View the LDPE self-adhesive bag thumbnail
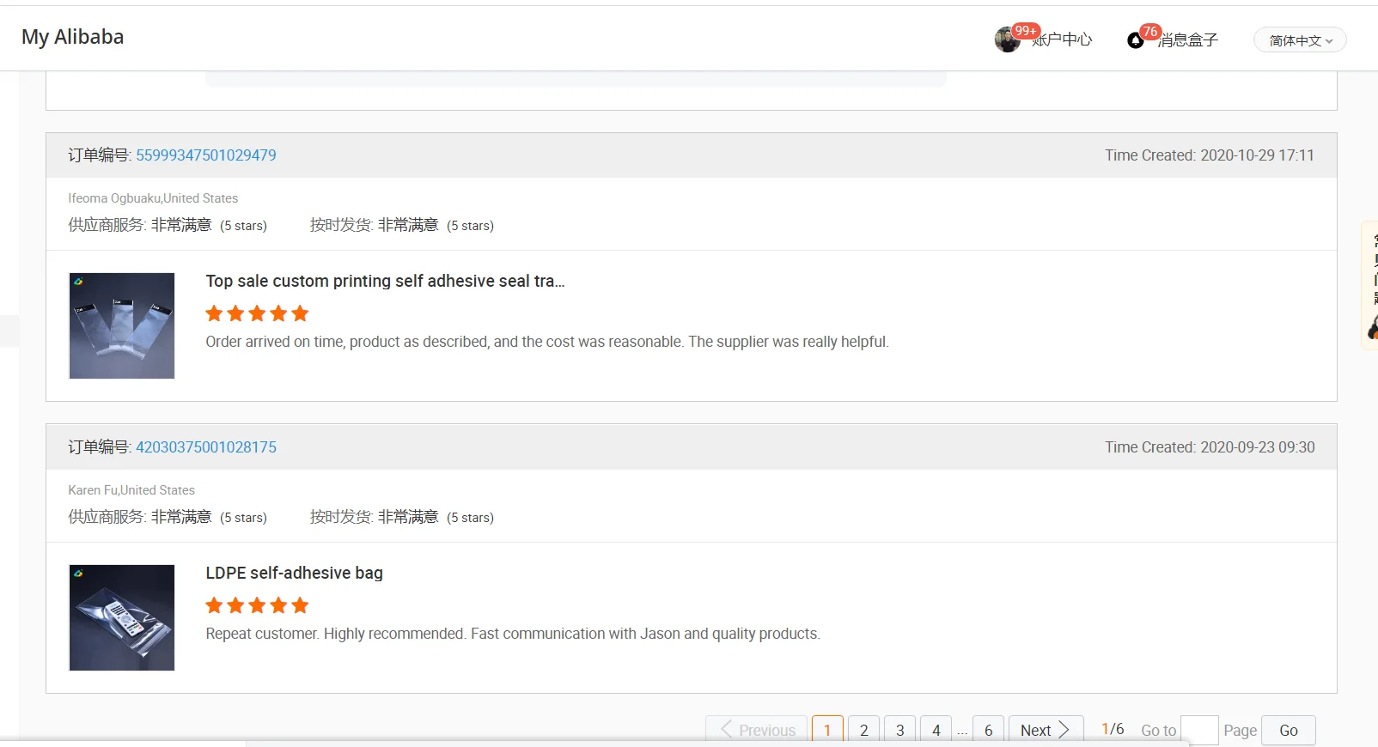Image resolution: width=1378 pixels, height=747 pixels. [x=122, y=617]
